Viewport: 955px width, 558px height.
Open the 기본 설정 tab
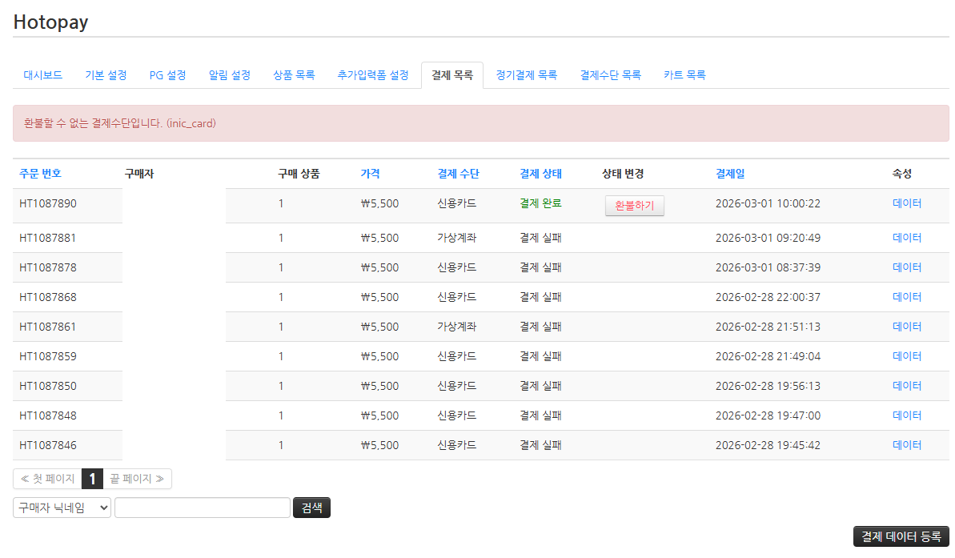[x=105, y=74]
